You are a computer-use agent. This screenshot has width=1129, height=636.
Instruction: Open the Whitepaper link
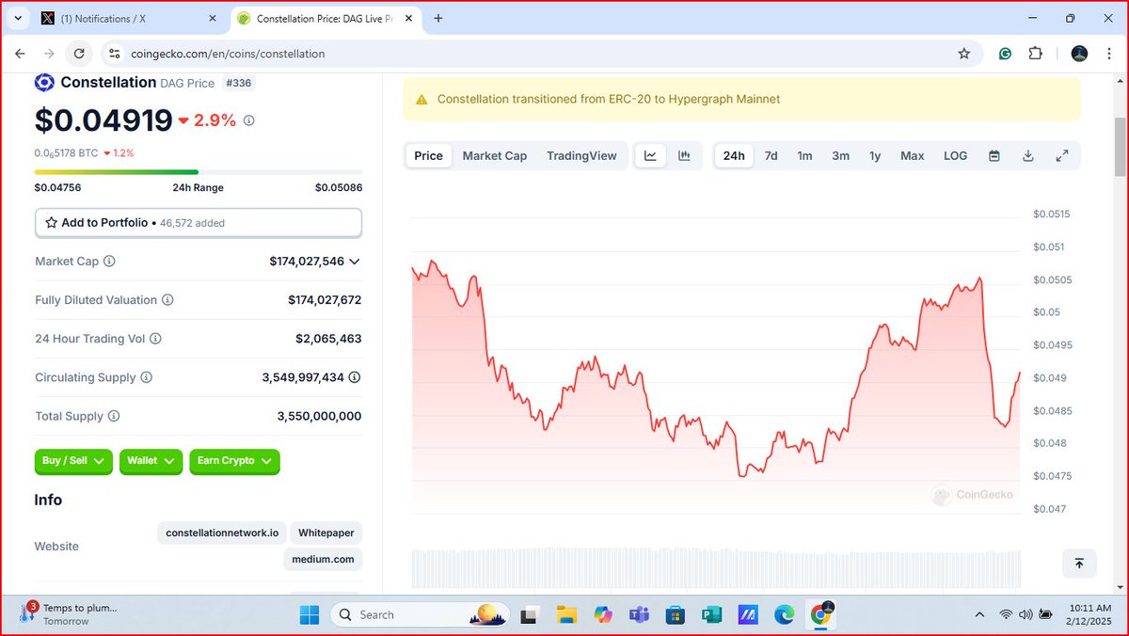click(x=326, y=533)
